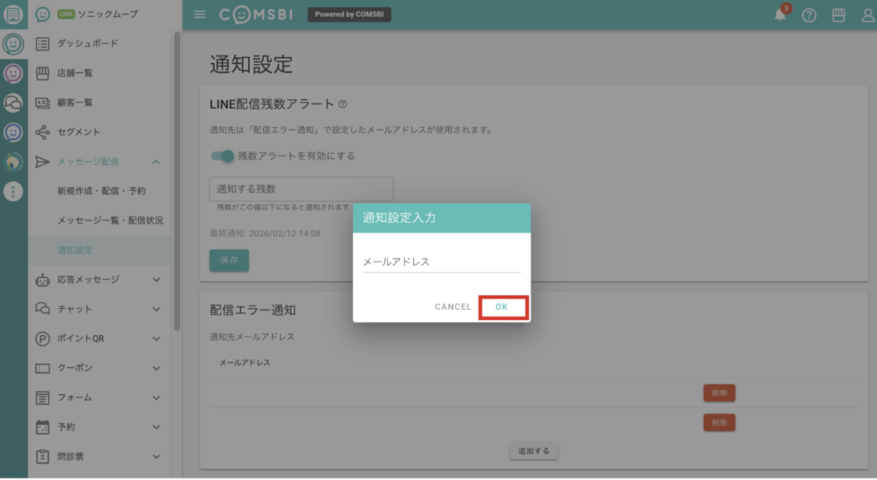The width and height of the screenshot is (877, 480).
Task: Expand the クーポン menu
Action: point(156,367)
